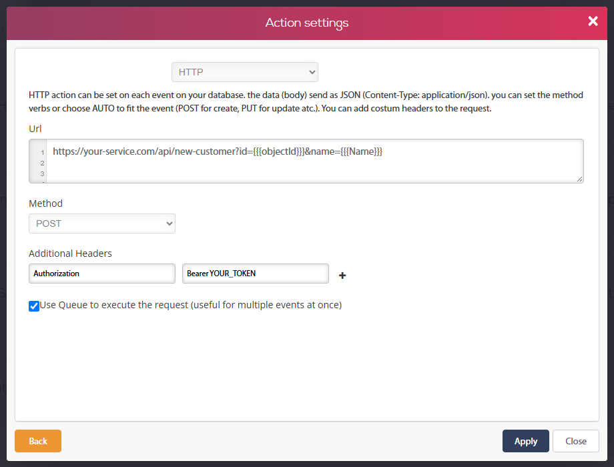This screenshot has height=467, width=614.
Task: Go back using the orange Back button
Action: pos(38,441)
